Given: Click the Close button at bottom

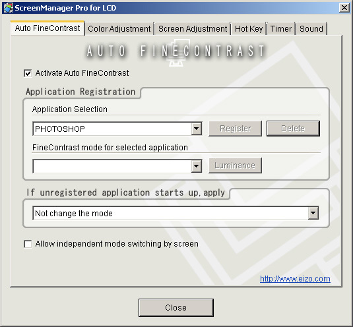Looking at the screenshot, I should click(176, 308).
